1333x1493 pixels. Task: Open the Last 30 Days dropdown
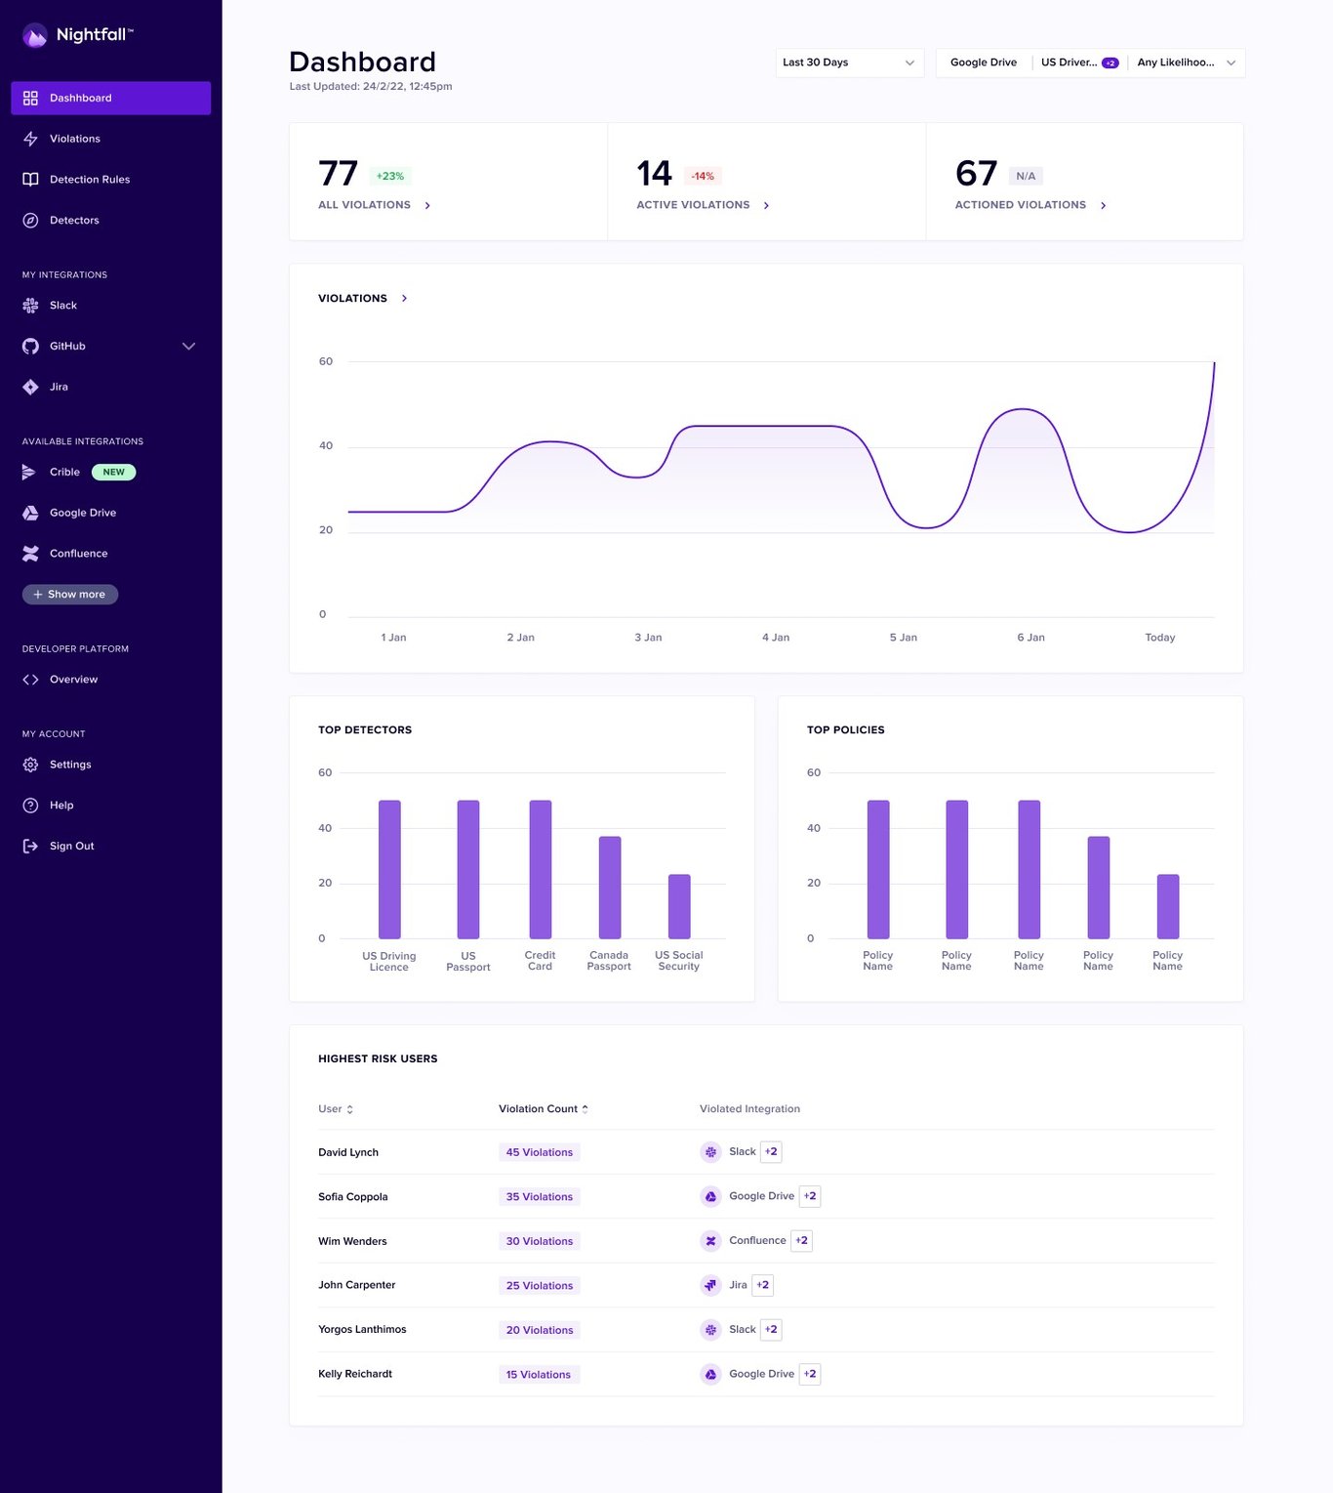click(x=848, y=62)
